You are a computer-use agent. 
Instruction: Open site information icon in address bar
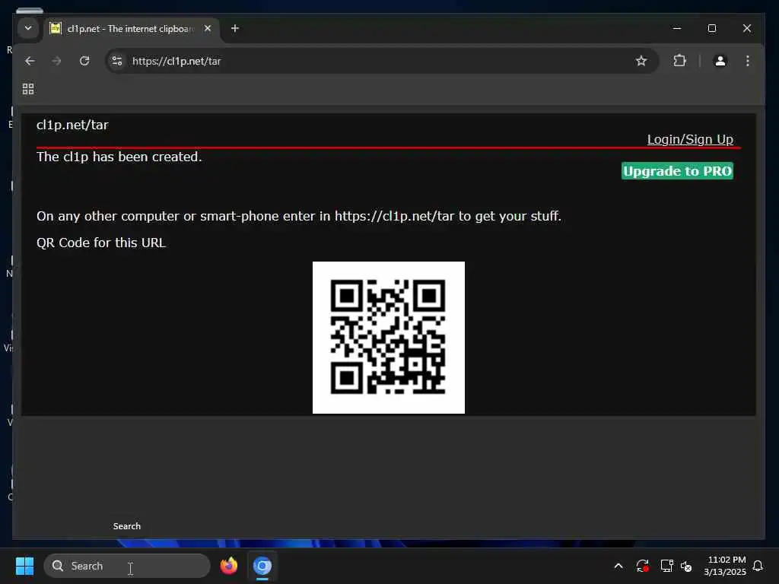pyautogui.click(x=117, y=61)
